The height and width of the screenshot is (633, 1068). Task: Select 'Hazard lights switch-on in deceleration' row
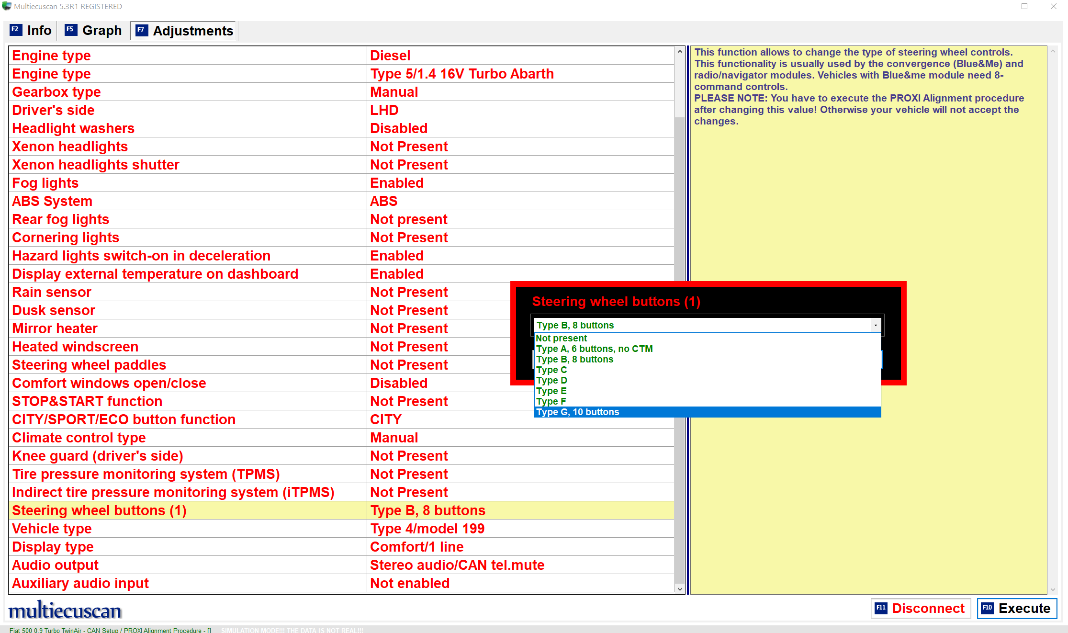[341, 256]
